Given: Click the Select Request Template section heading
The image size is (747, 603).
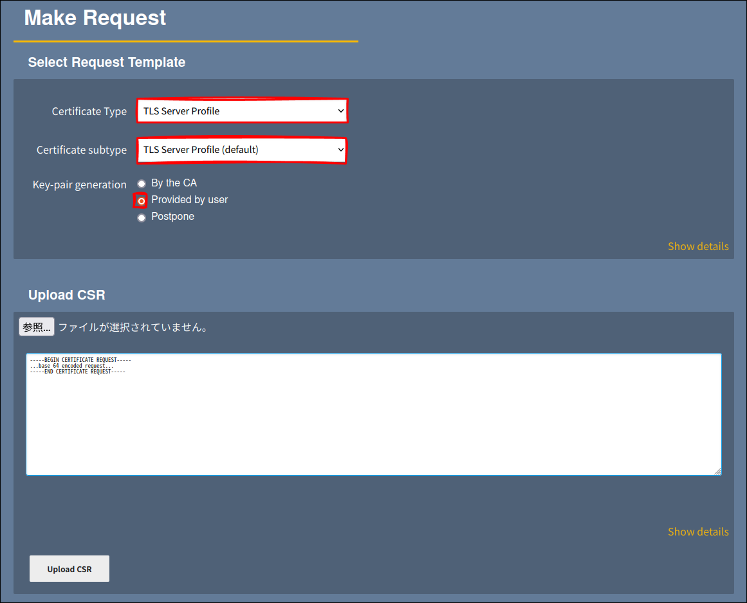Looking at the screenshot, I should pyautogui.click(x=107, y=62).
